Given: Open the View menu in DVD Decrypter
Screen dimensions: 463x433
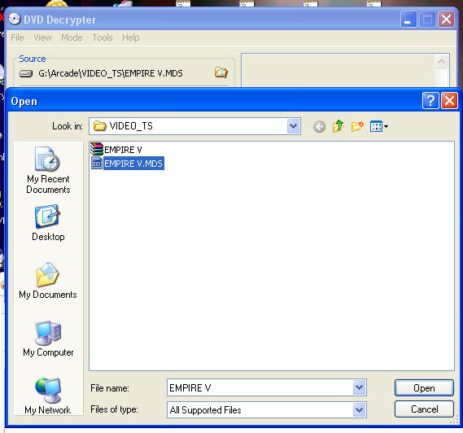Looking at the screenshot, I should (x=42, y=37).
